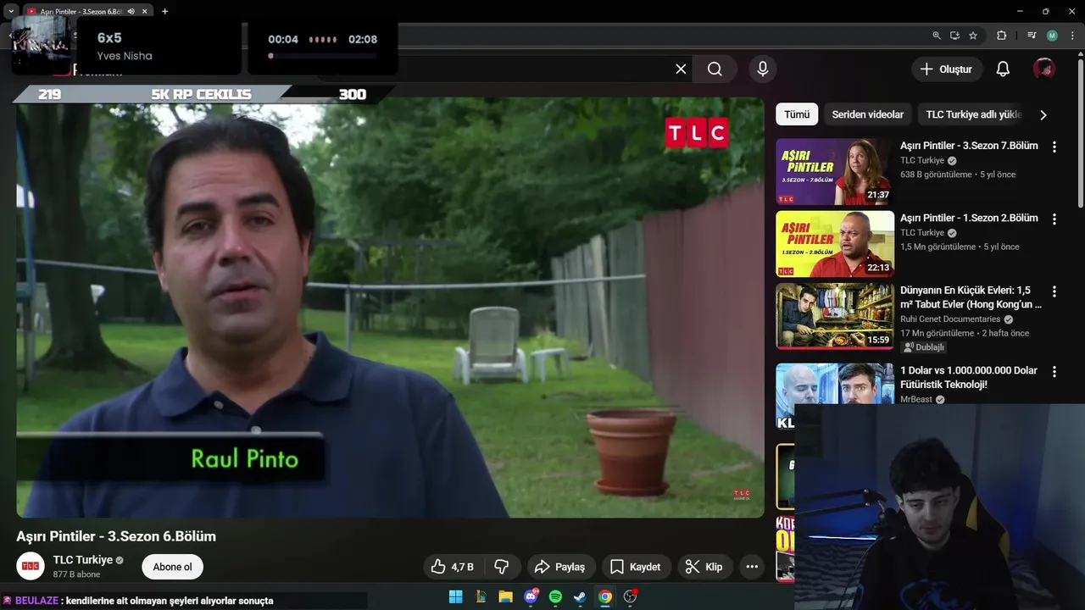Open the notifications bell
The width and height of the screenshot is (1085, 610).
pyautogui.click(x=1003, y=69)
